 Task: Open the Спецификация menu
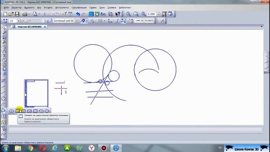click(79, 8)
